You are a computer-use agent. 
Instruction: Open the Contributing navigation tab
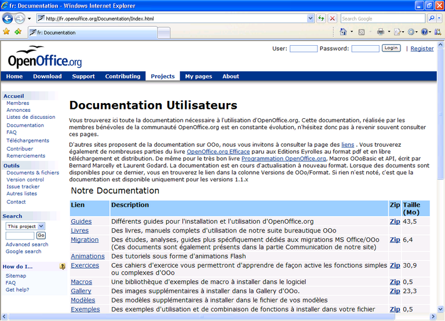[x=123, y=76]
